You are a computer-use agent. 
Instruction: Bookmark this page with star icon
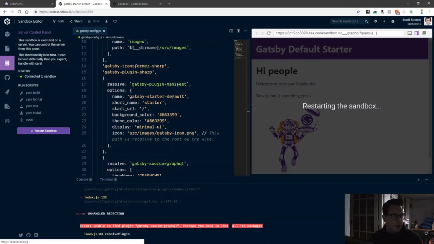pyautogui.click(x=358, y=12)
